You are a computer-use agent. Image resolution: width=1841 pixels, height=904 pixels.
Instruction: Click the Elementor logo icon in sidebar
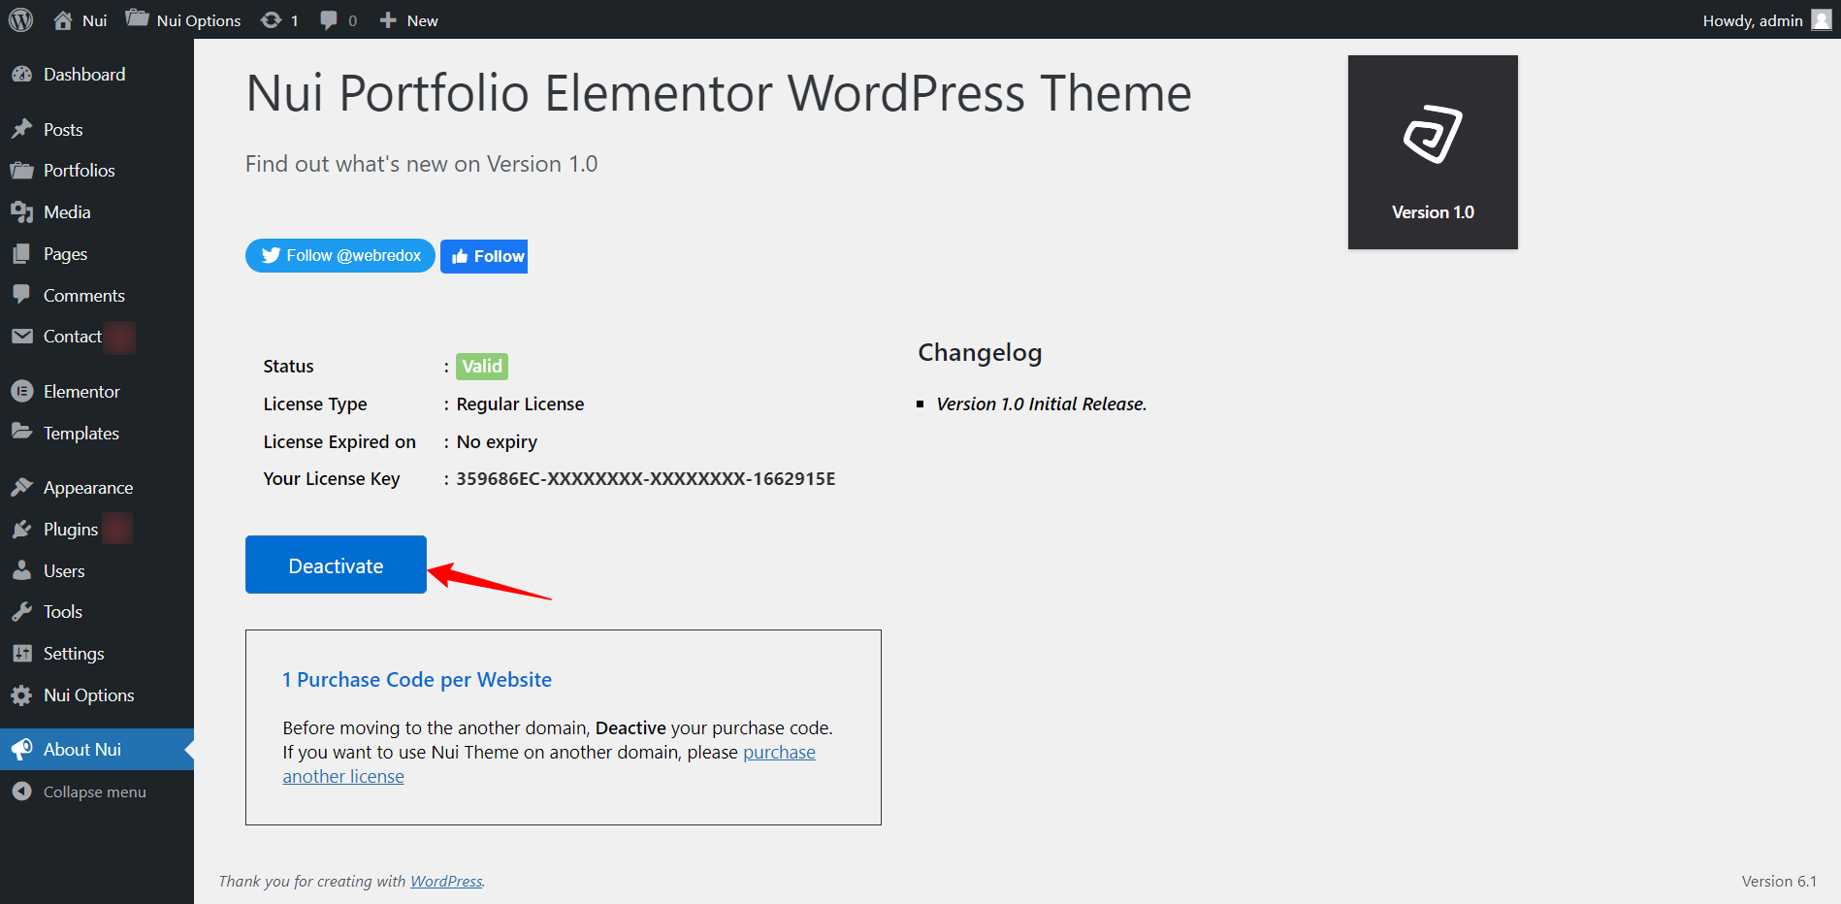[x=21, y=392]
